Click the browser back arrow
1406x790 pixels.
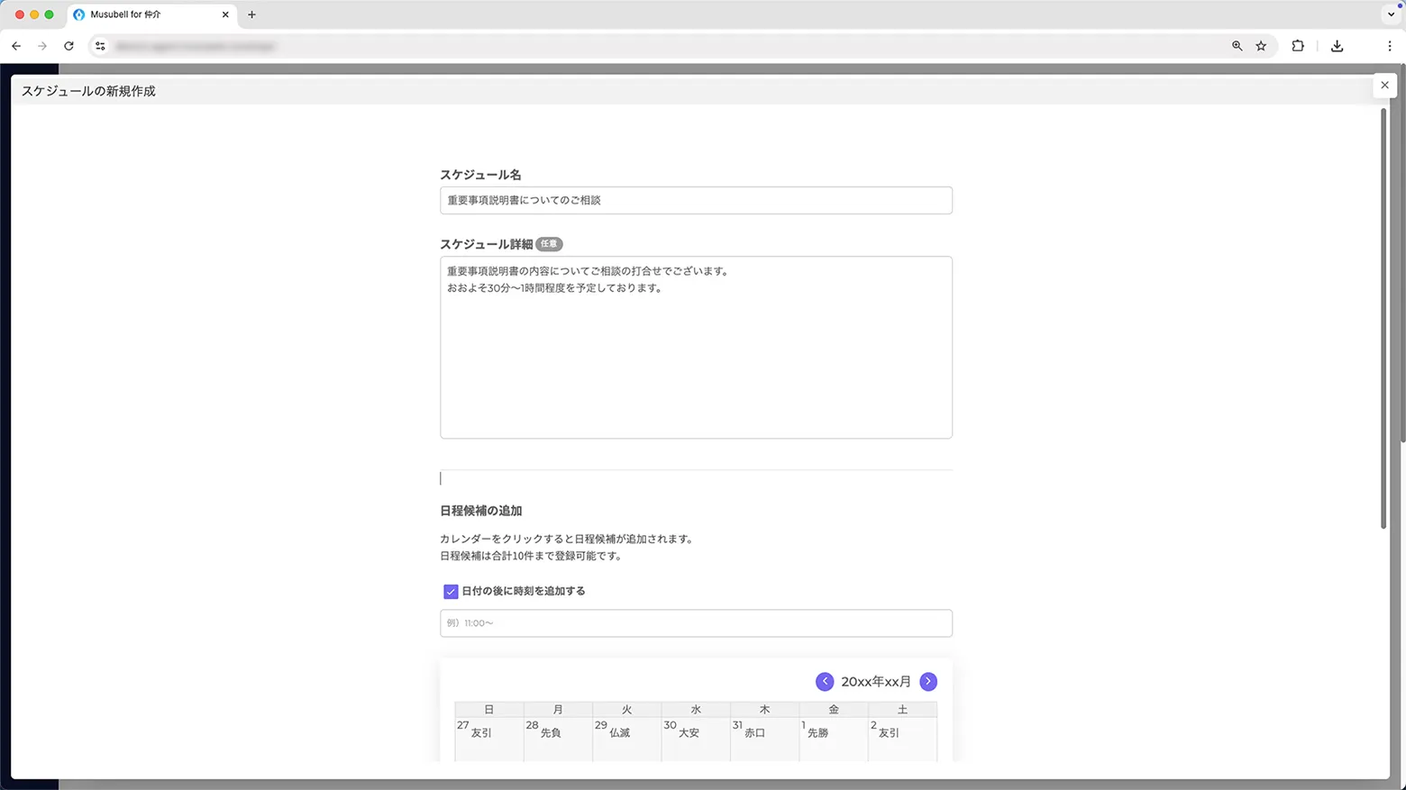click(x=16, y=46)
